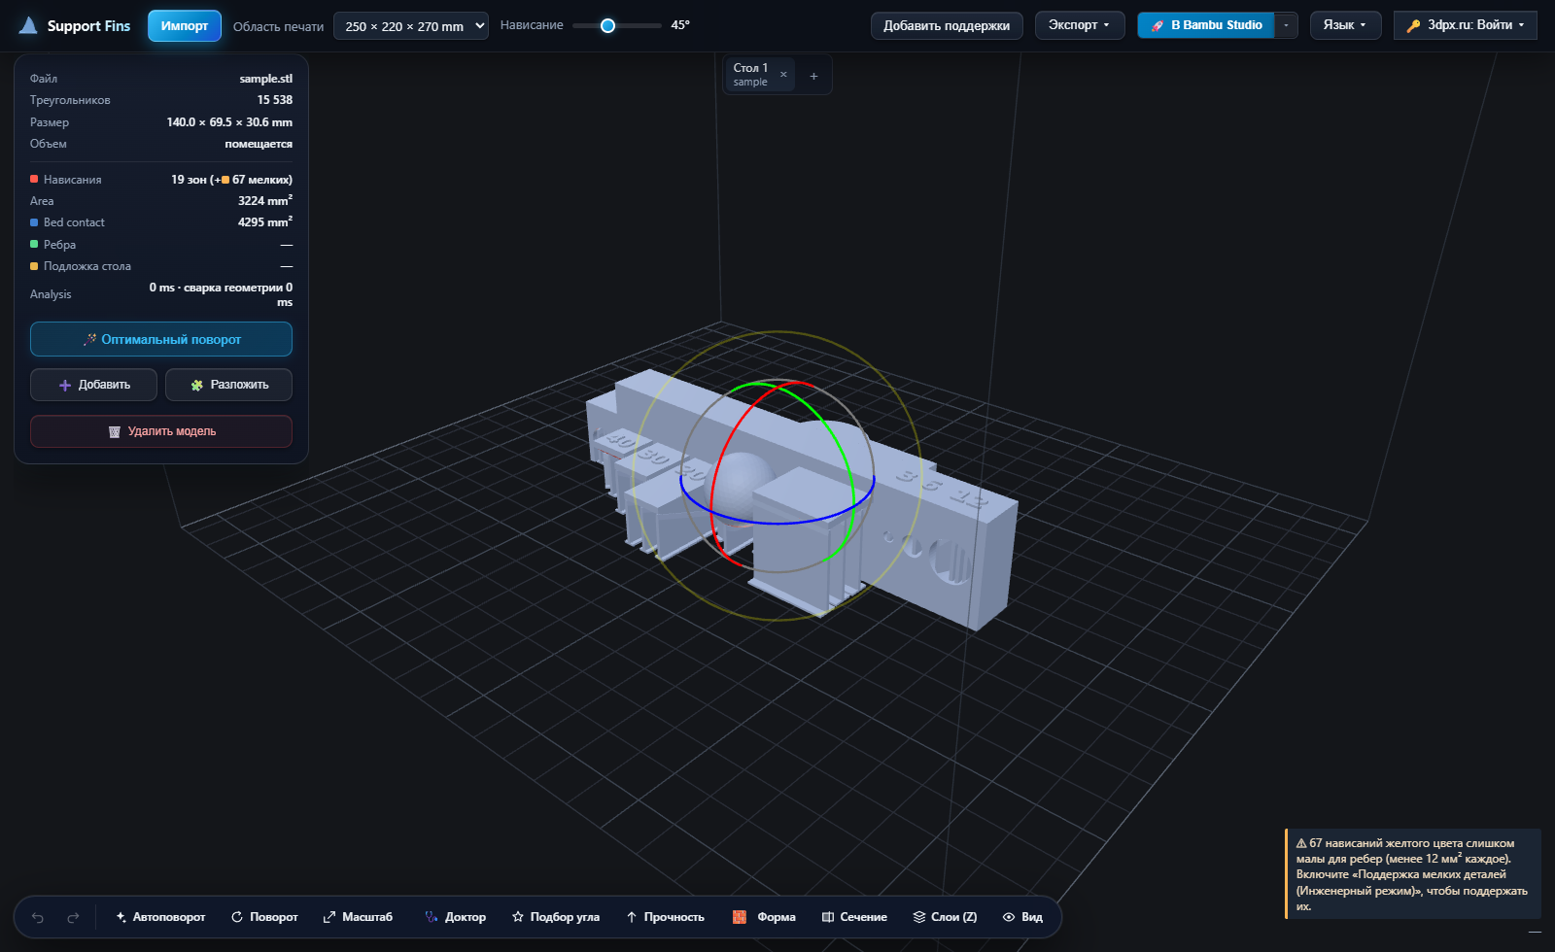
Task: Click Добавить to add a model
Action: point(93,385)
